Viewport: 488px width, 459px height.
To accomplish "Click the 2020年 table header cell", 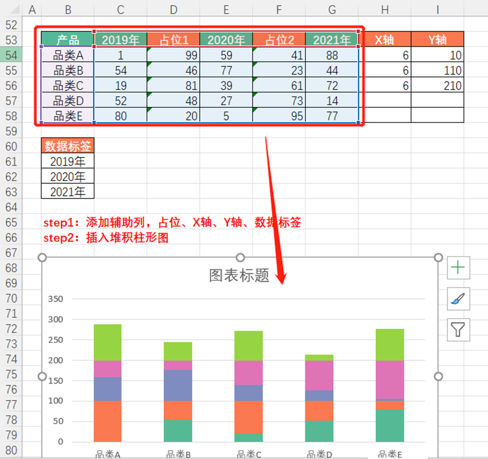I will [226, 39].
